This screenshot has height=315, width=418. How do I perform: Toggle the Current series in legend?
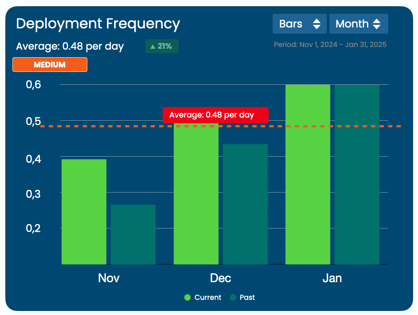pyautogui.click(x=203, y=297)
